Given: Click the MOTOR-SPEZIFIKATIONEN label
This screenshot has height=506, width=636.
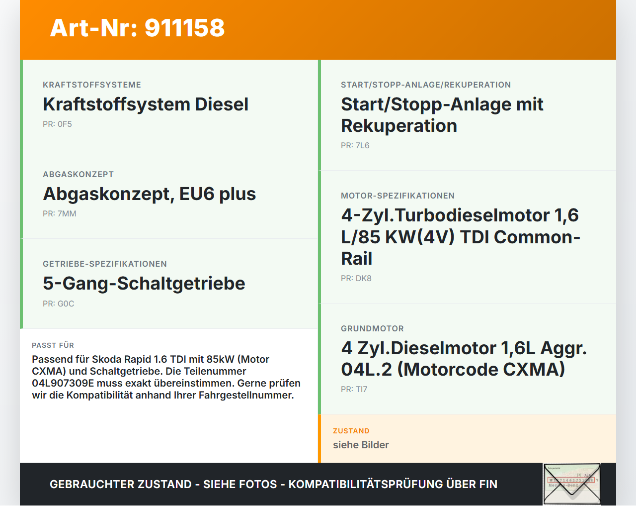Looking at the screenshot, I should (x=397, y=196).
